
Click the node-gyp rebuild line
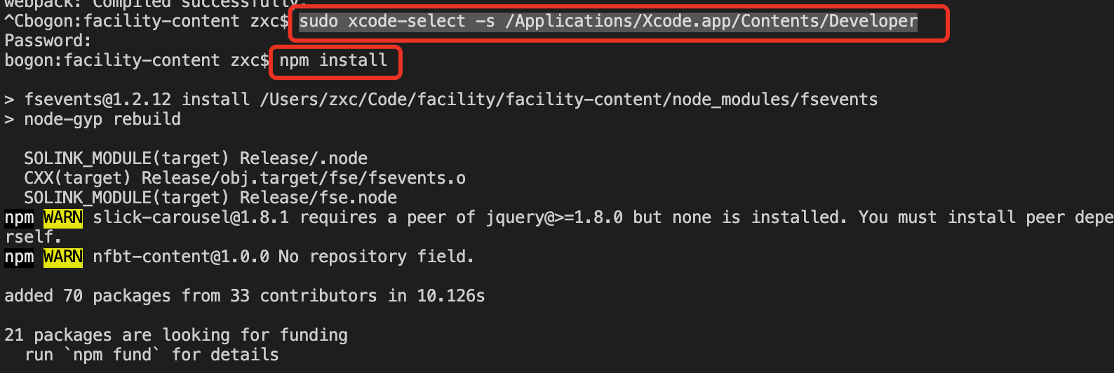(93, 120)
